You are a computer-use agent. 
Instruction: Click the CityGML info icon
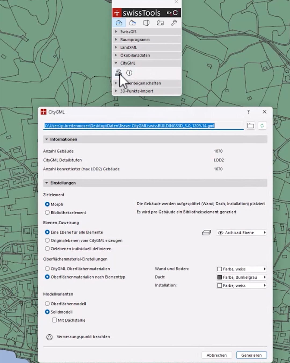[129, 73]
